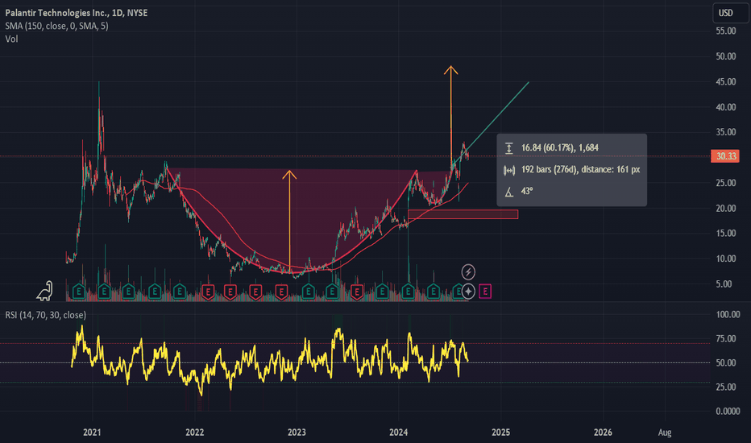Click the 2025 time axis label
This screenshot has width=751, height=443.
(x=500, y=433)
